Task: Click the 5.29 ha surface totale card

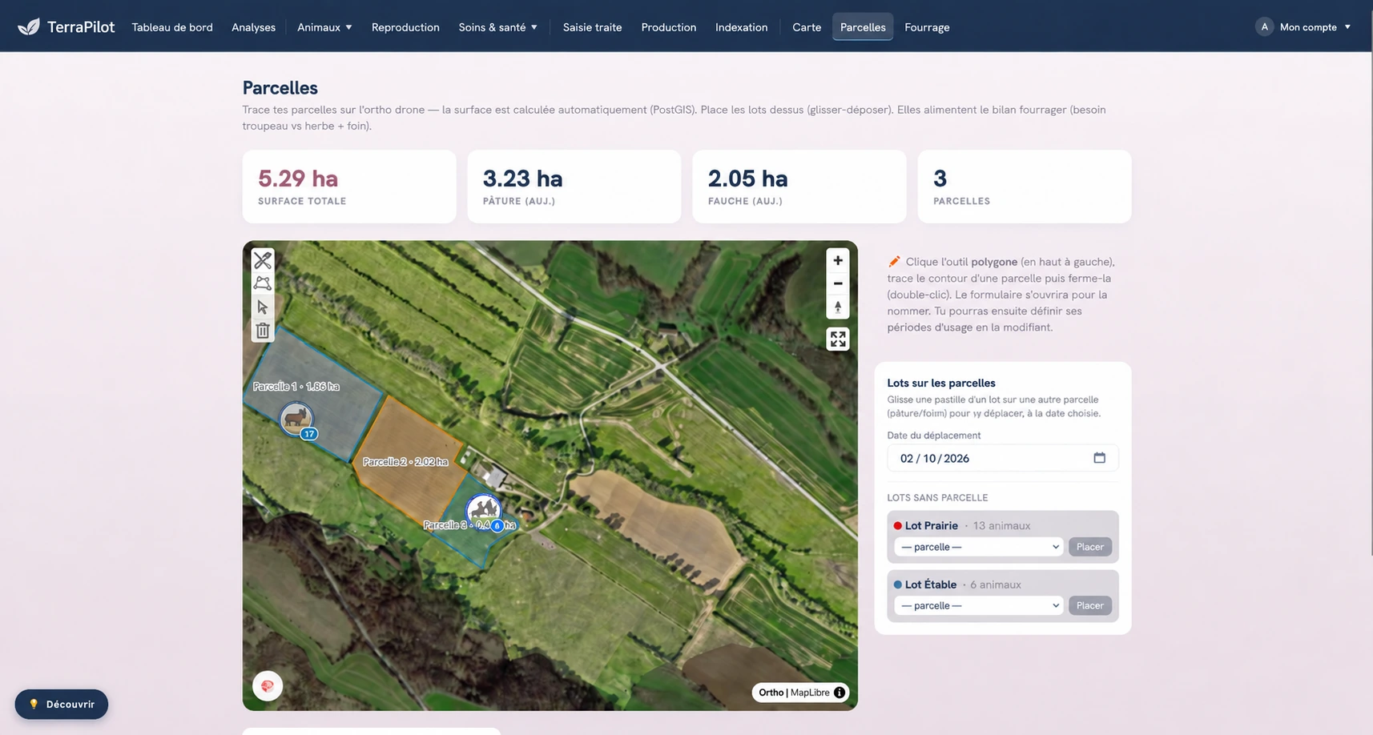Action: (349, 187)
